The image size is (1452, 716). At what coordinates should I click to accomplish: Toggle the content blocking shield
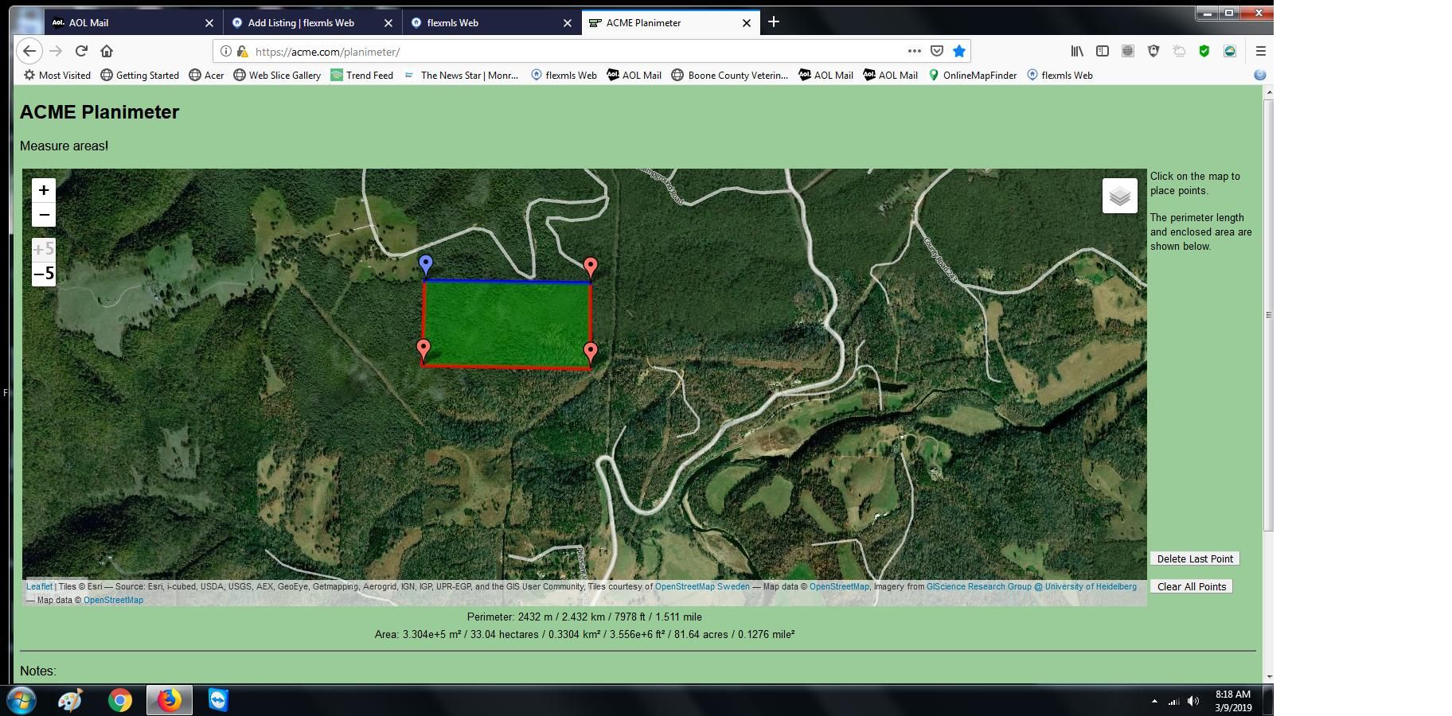(1153, 50)
